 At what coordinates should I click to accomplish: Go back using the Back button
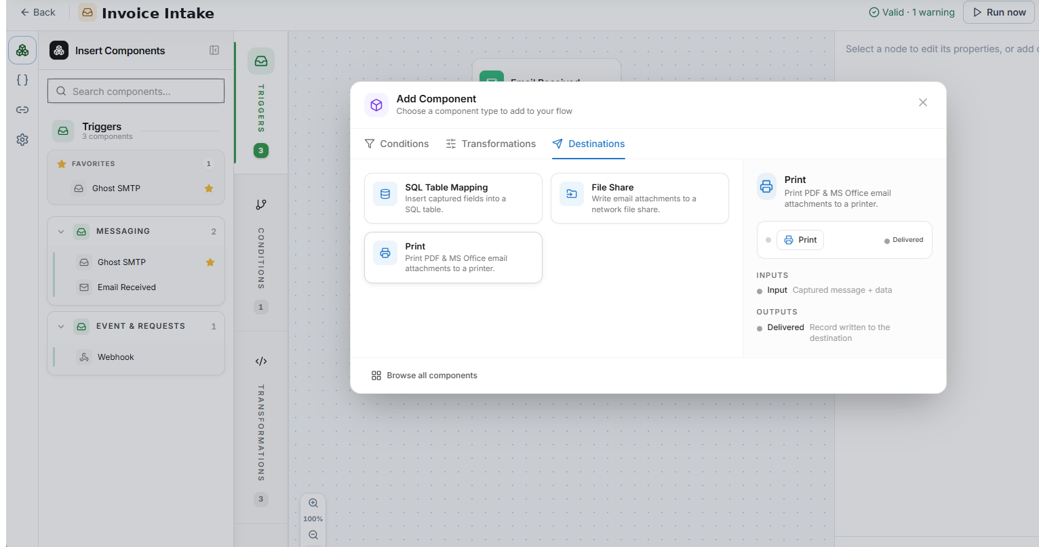click(38, 12)
